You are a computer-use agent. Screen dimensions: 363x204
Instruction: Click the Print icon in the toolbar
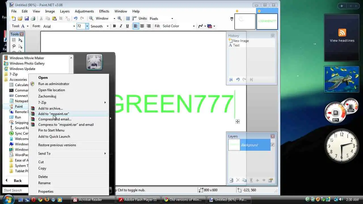tap(33, 18)
